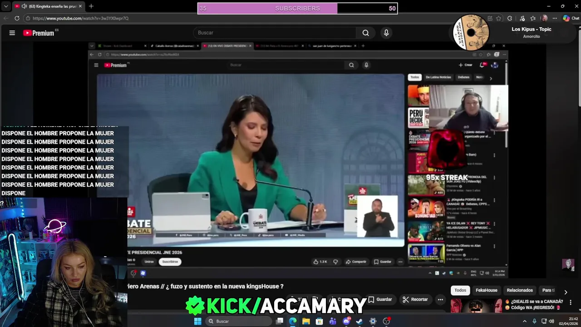Open DIEALIS se va a CANADÁ thumbnail
Screen dimensions: 581x327
[476, 306]
